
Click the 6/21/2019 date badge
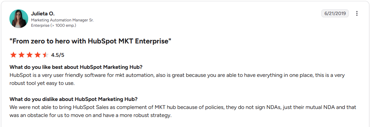(335, 13)
